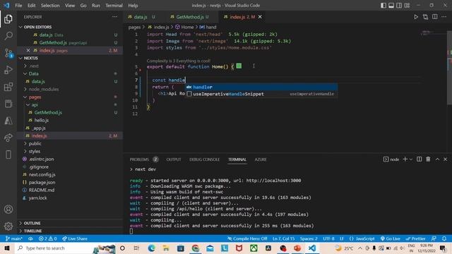
Task: Open Xbox app from taskbar
Action: pyautogui.click(x=254, y=248)
